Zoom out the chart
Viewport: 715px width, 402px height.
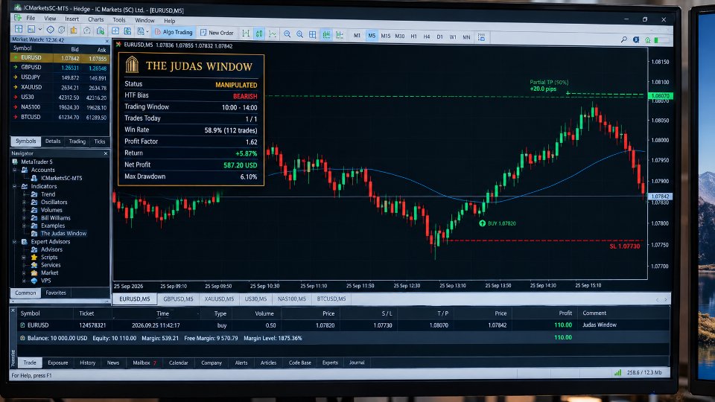pyautogui.click(x=299, y=34)
